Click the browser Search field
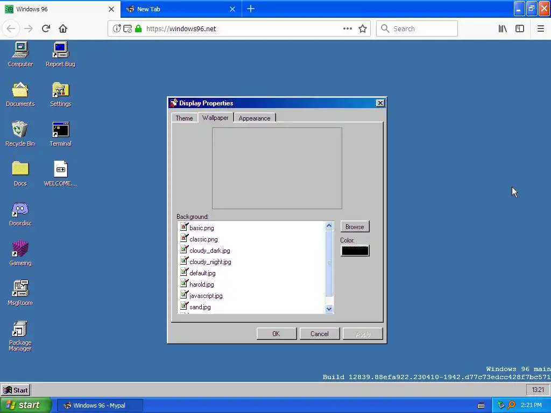 (x=417, y=29)
